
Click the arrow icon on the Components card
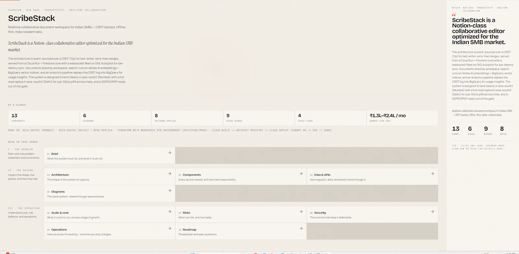(x=301, y=174)
